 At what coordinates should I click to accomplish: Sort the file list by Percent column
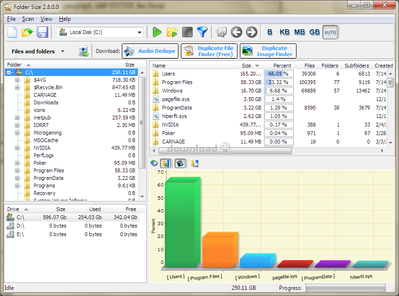tap(282, 66)
